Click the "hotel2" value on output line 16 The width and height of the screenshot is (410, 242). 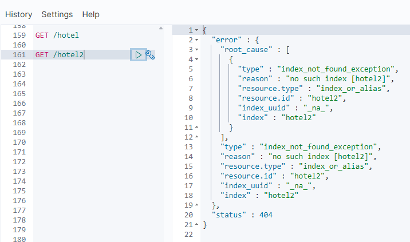[307, 176]
